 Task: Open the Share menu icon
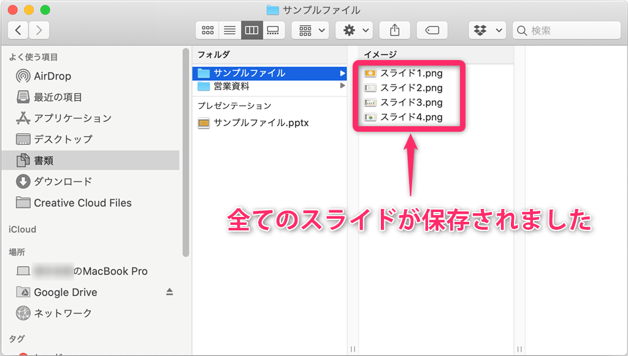click(x=394, y=30)
